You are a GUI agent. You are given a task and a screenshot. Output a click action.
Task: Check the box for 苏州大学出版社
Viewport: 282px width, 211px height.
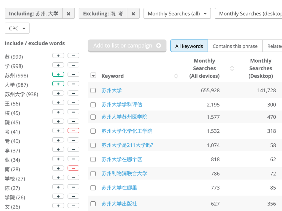point(93,204)
